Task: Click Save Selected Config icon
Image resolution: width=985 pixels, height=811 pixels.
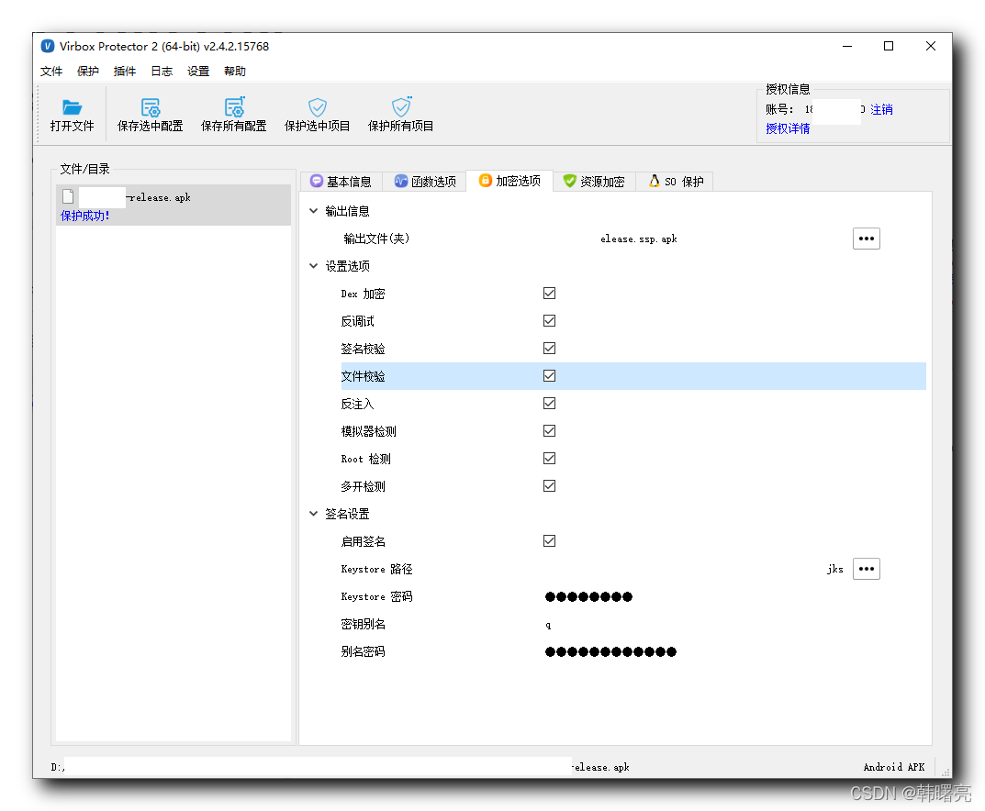Action: click(151, 106)
